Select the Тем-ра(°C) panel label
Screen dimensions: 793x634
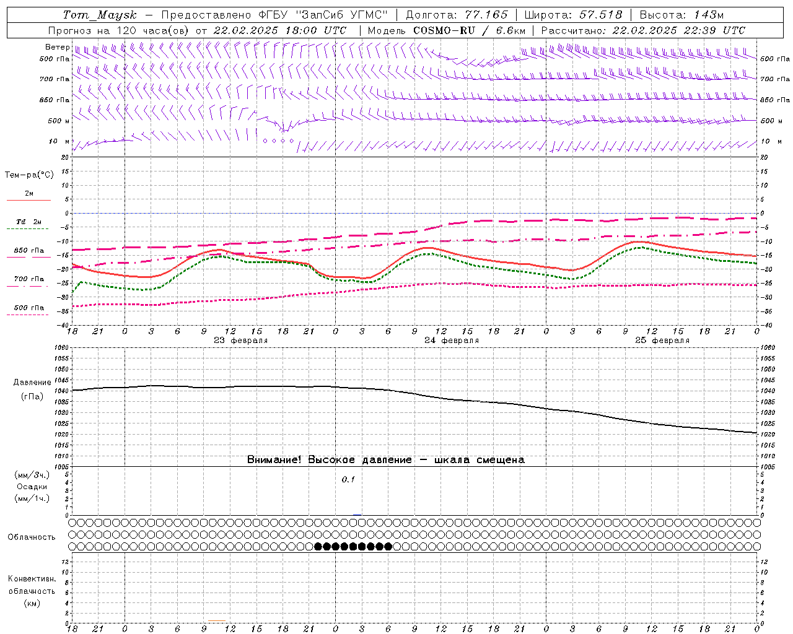29,175
